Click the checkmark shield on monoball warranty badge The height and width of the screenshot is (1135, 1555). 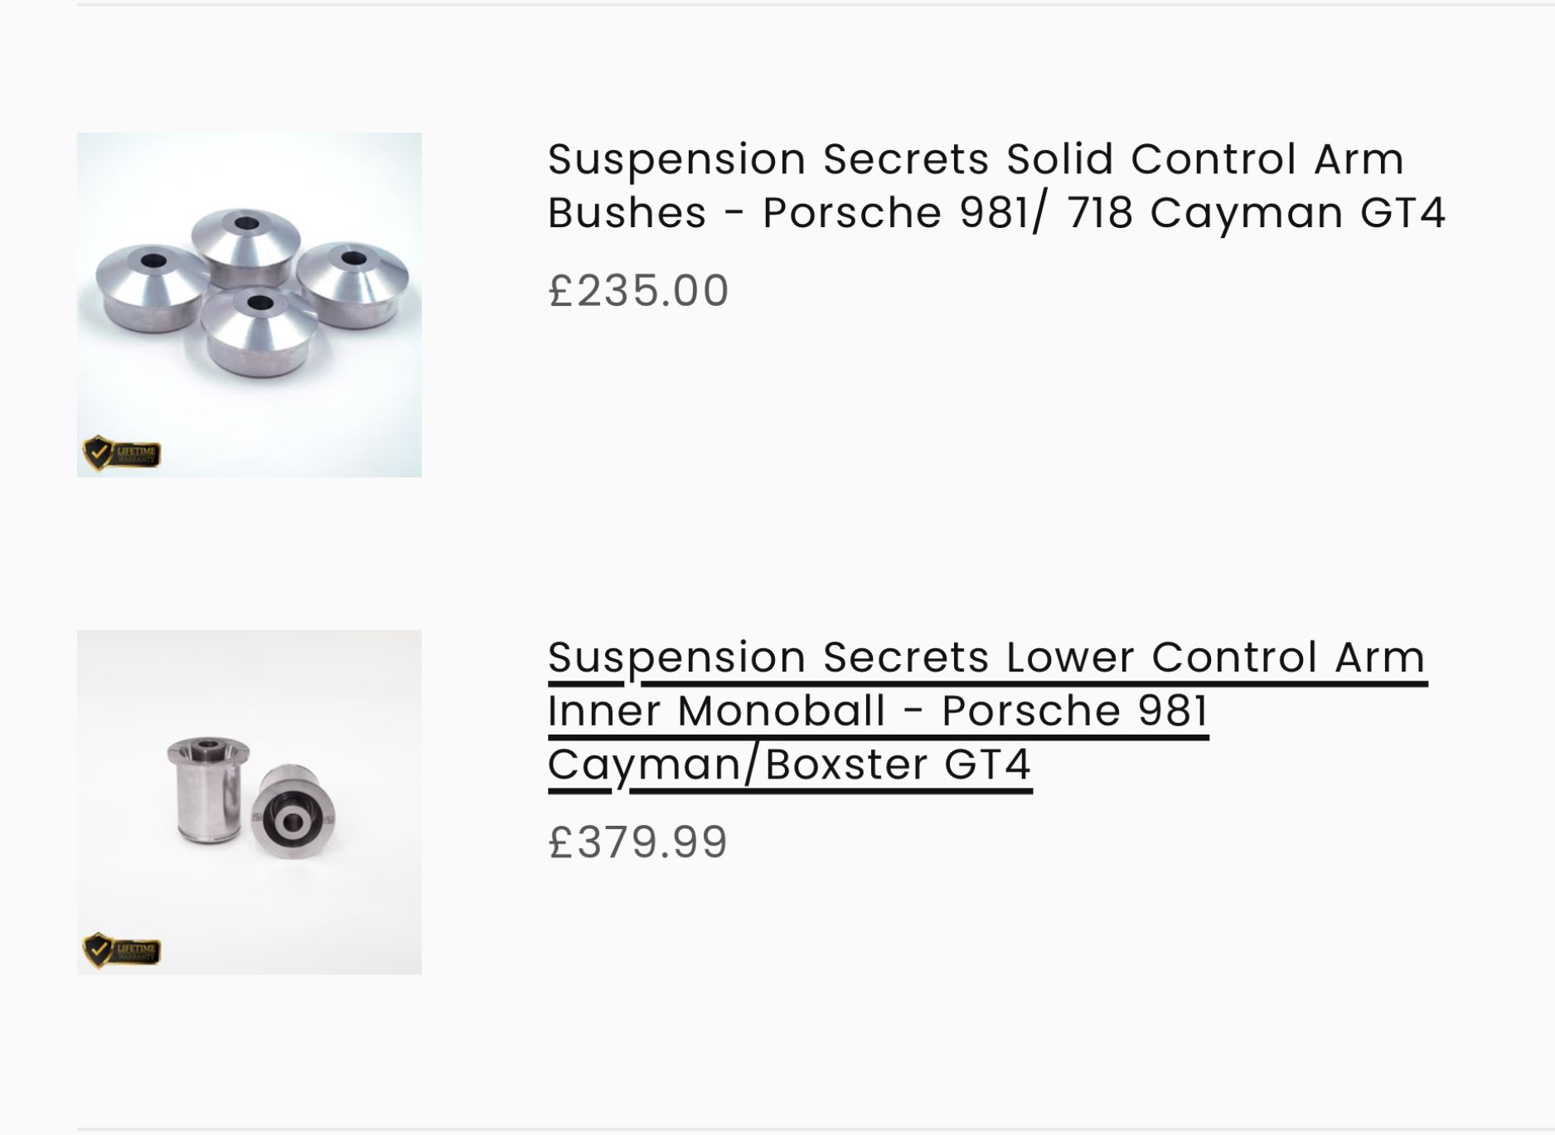point(98,950)
